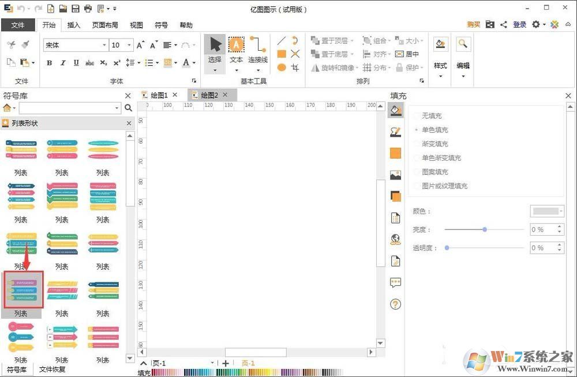
Task: Expand the 颜色 (Color) picker dropdown
Action: [x=562, y=211]
